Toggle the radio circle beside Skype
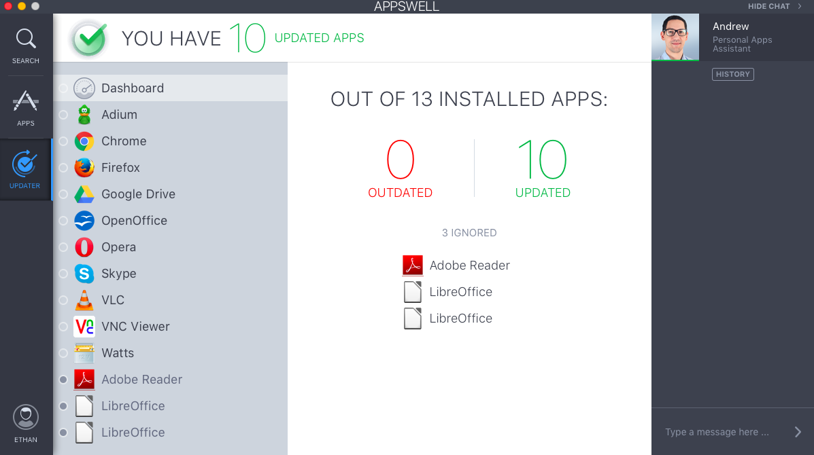The width and height of the screenshot is (814, 455). pyautogui.click(x=63, y=274)
